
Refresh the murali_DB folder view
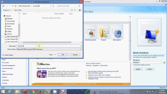coord(53,6)
